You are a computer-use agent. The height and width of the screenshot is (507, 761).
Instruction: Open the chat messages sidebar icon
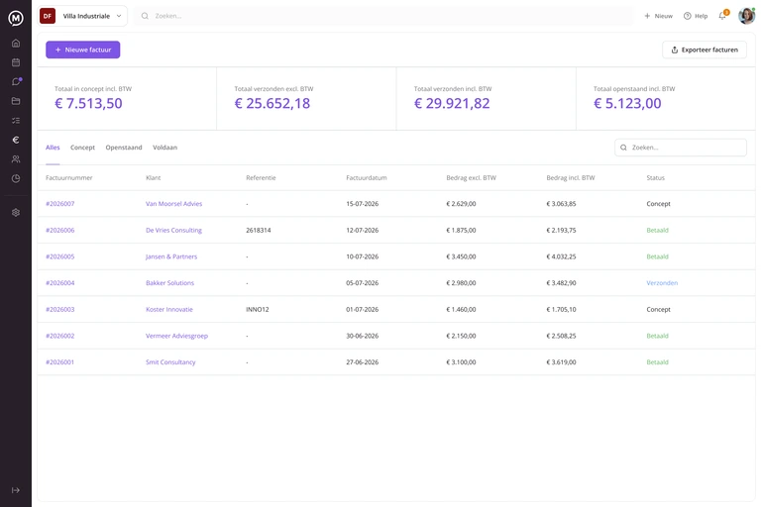(16, 81)
